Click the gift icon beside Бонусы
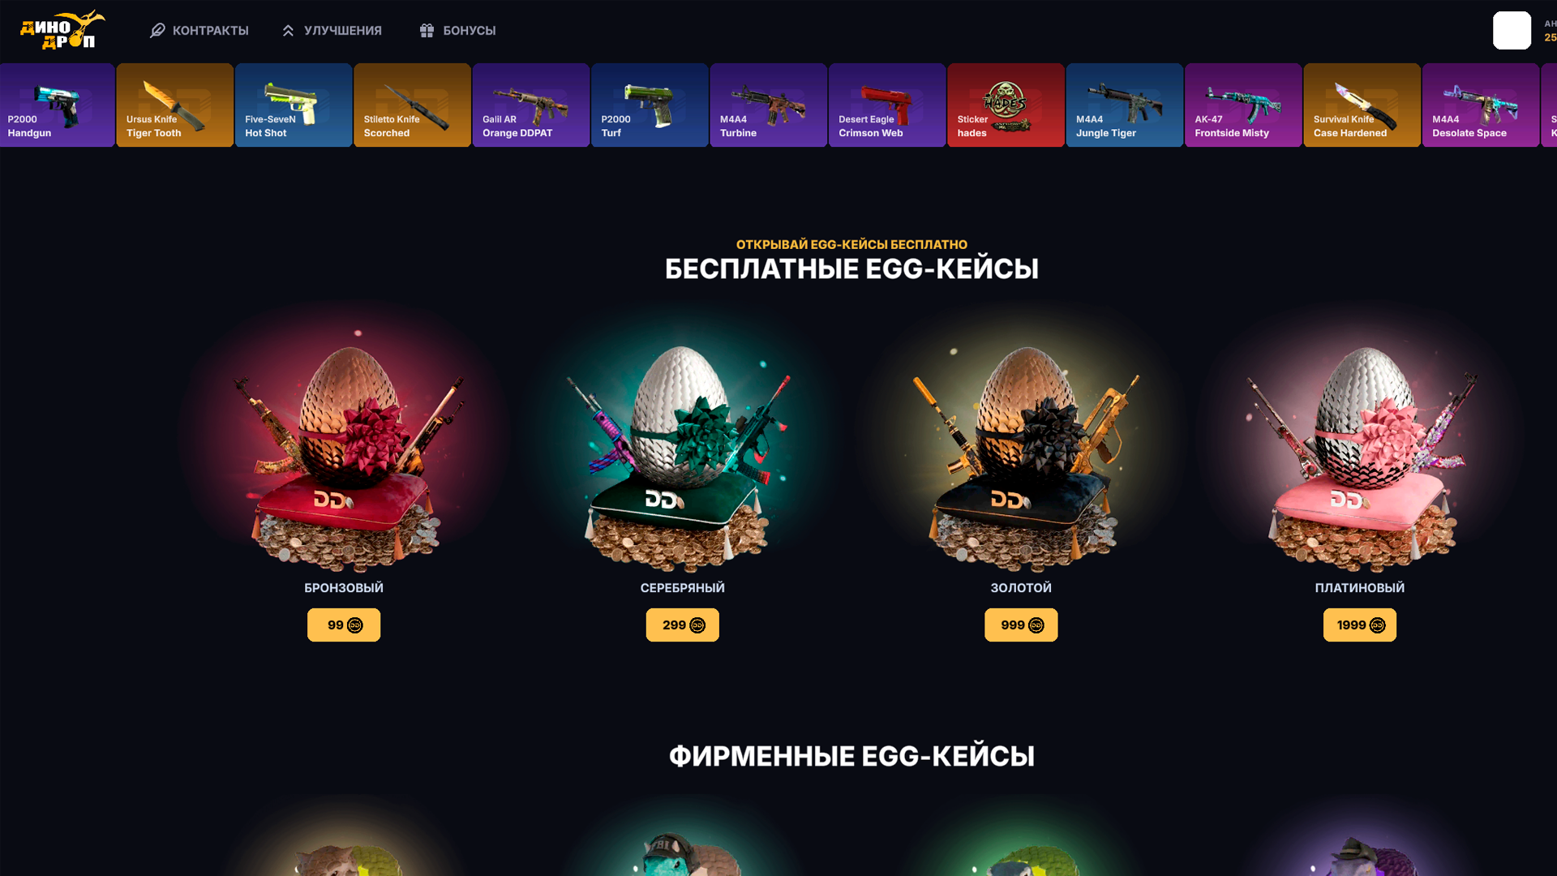Image resolution: width=1557 pixels, height=876 pixels. [x=427, y=30]
